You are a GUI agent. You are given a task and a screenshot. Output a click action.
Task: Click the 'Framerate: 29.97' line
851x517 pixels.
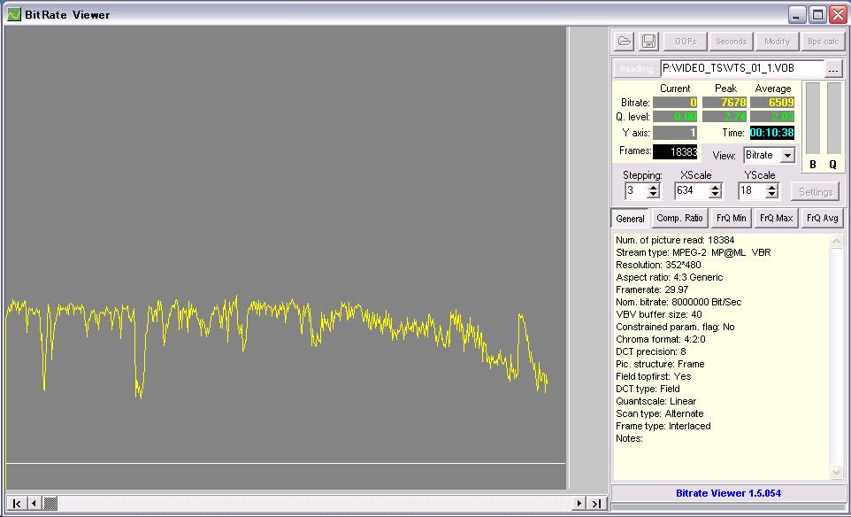click(x=652, y=289)
